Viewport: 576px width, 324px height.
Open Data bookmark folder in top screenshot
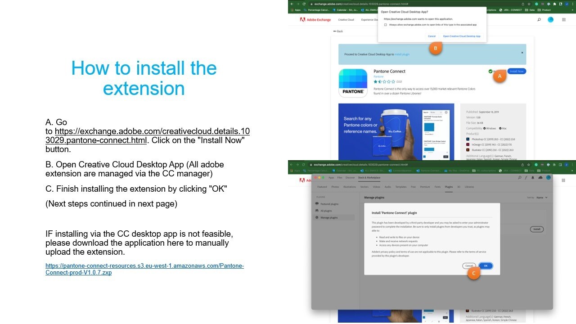click(x=530, y=10)
